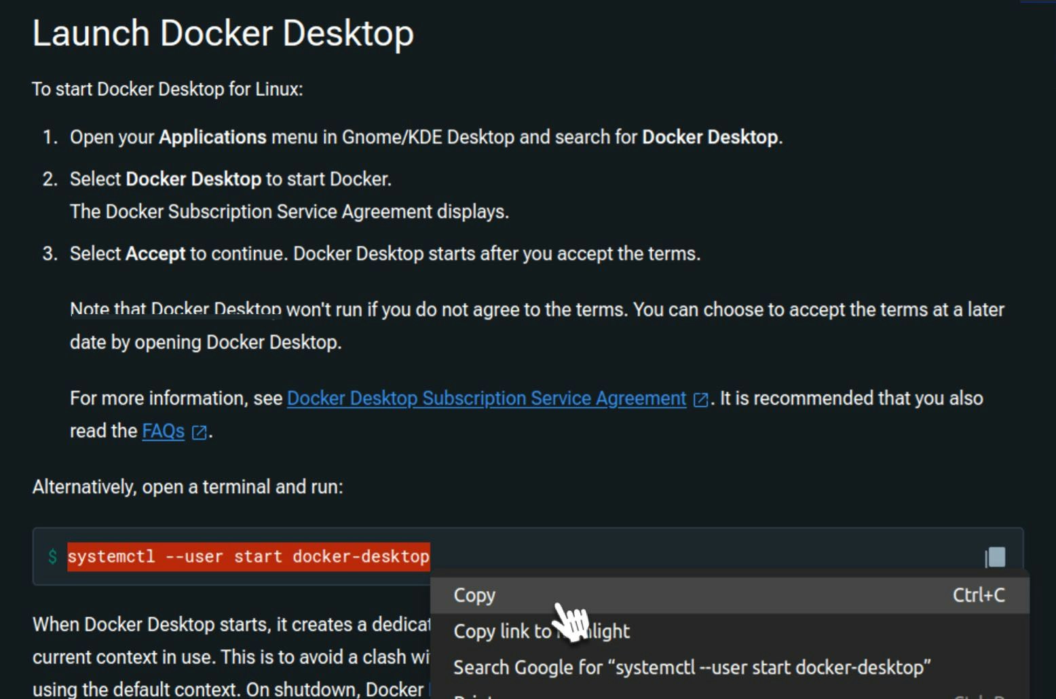
Task: Click 'To start Docker Desktop for Linux:' text
Action: pyautogui.click(x=167, y=89)
